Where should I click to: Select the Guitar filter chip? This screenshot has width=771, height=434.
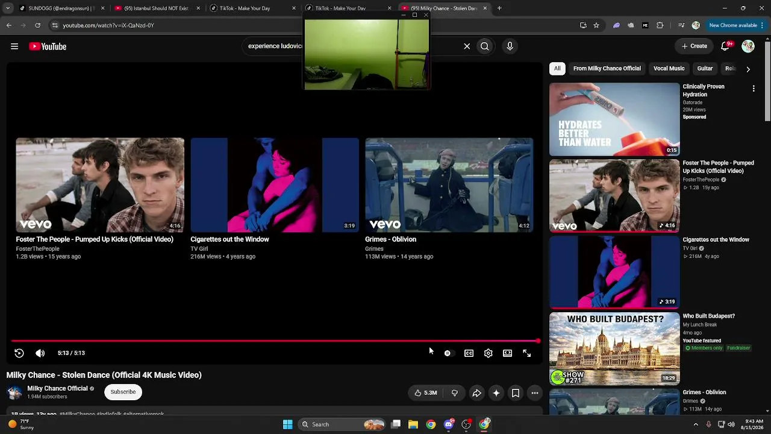[705, 69]
